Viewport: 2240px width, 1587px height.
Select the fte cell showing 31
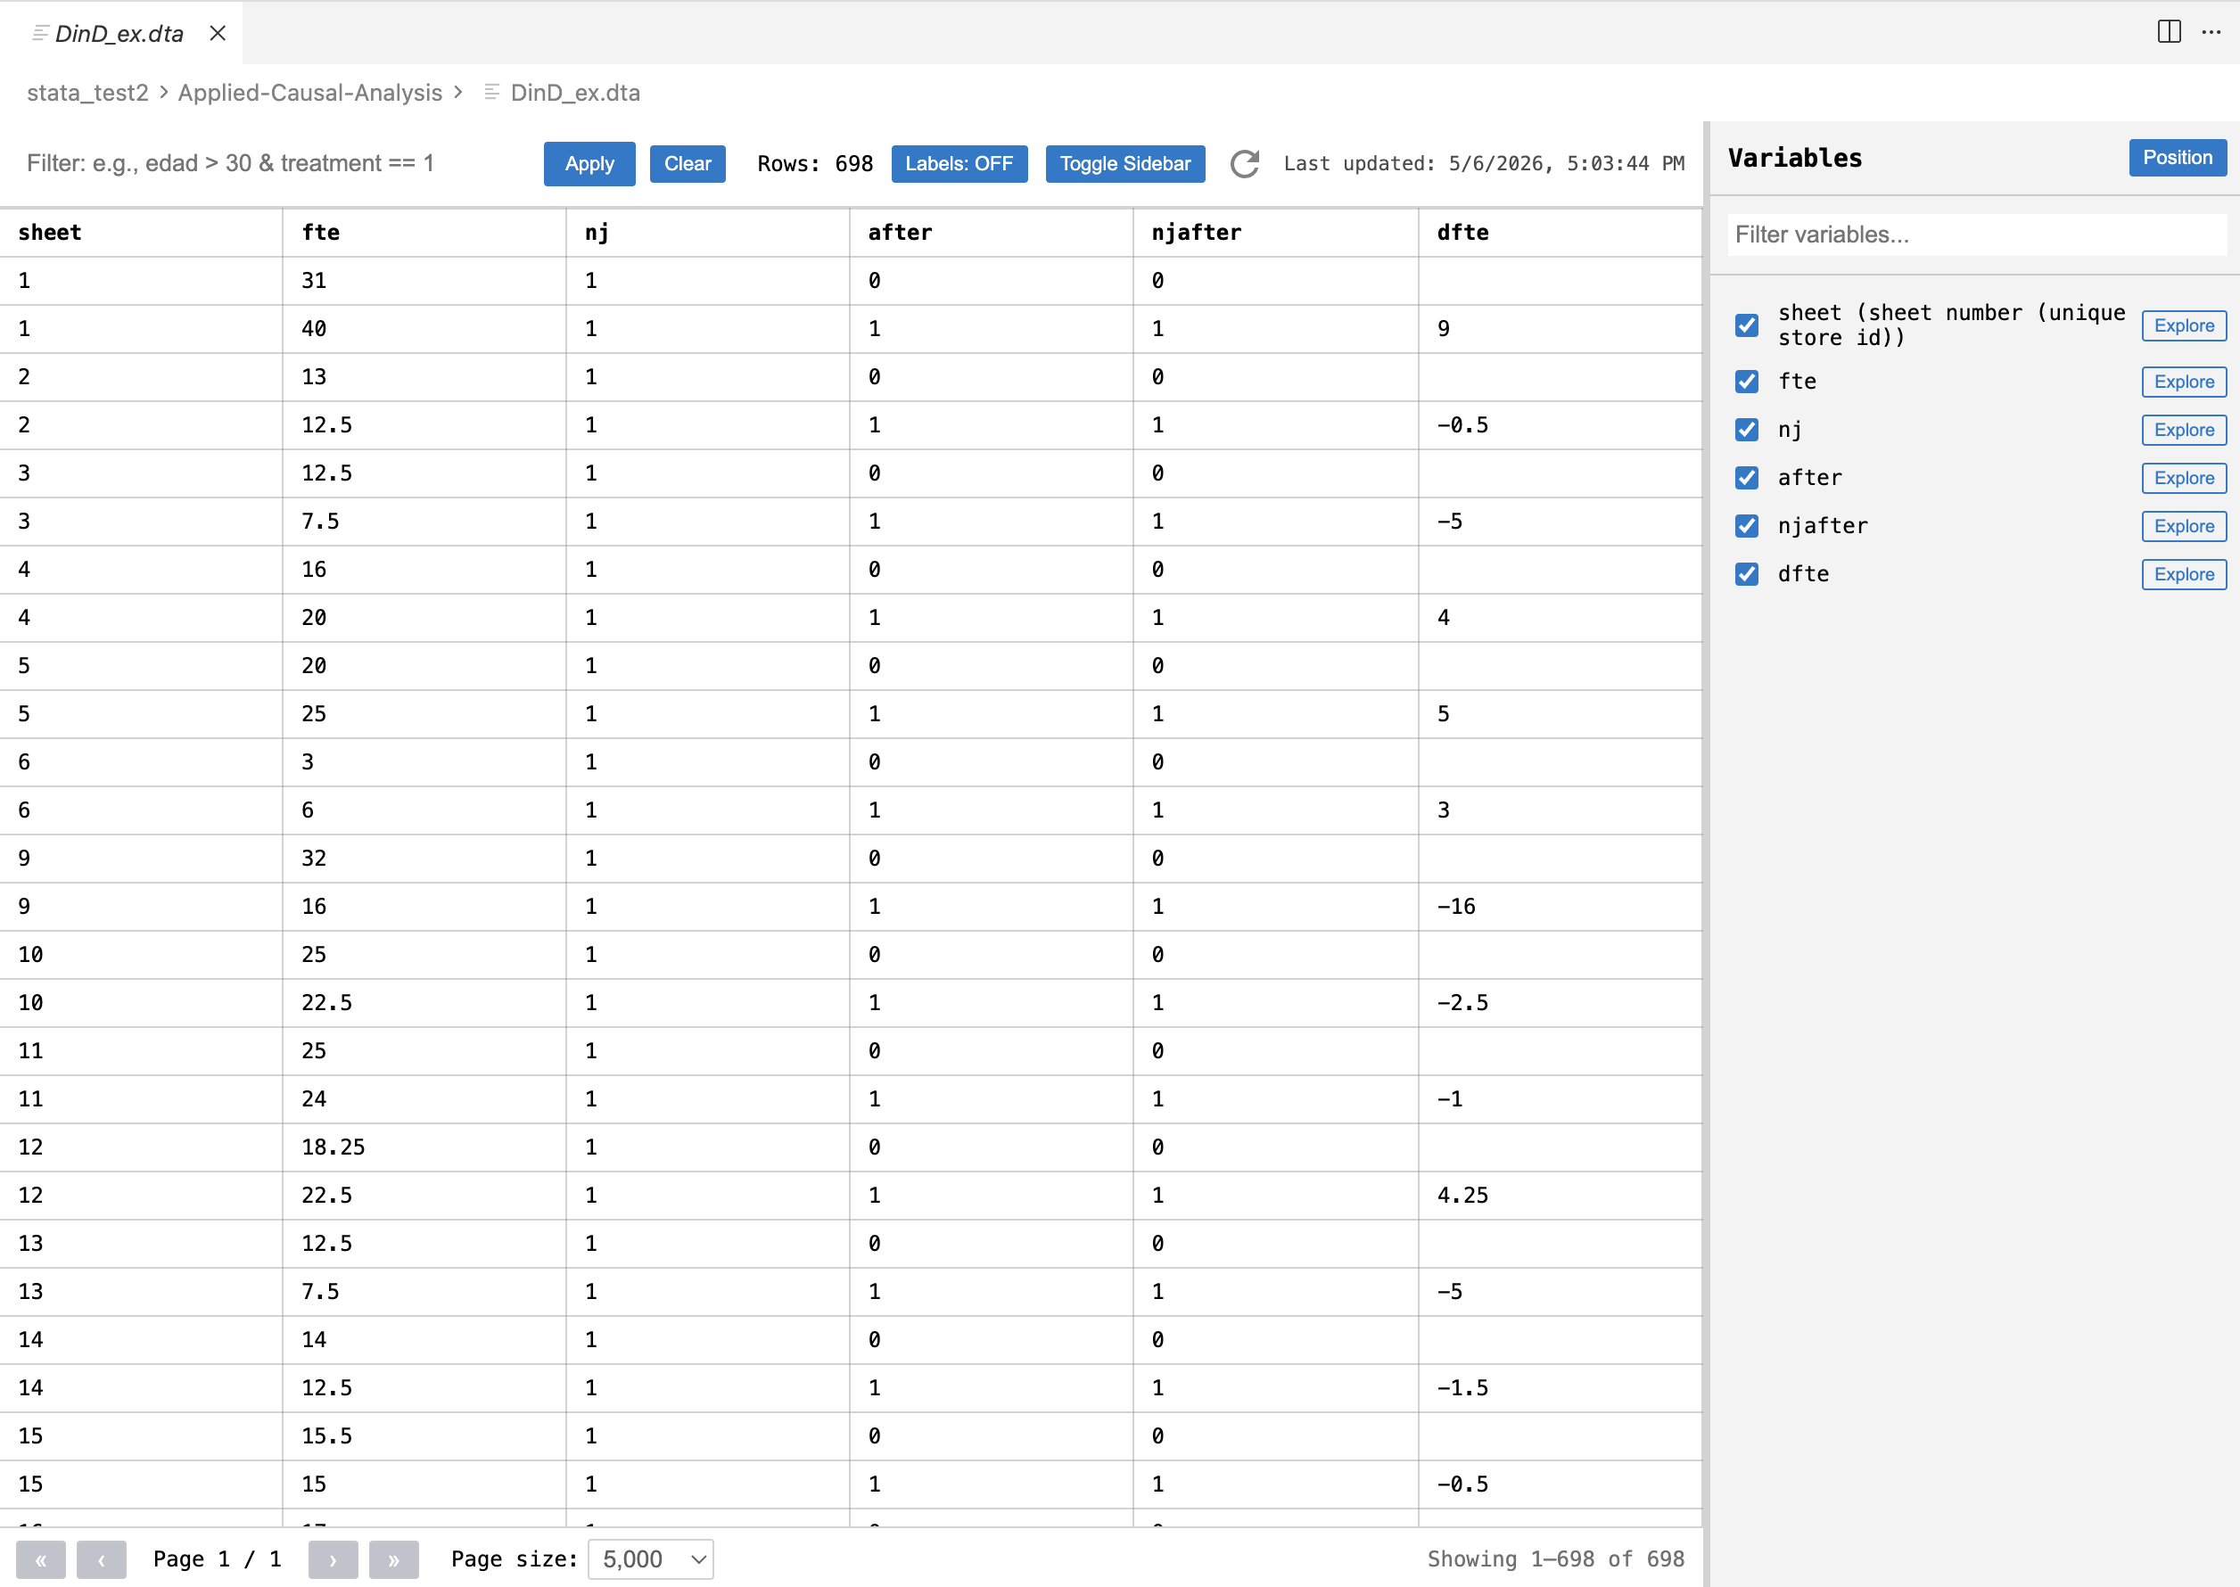[424, 282]
